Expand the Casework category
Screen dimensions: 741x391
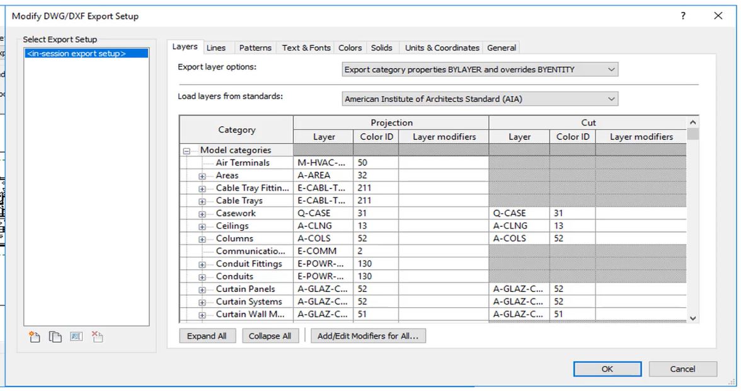pos(202,214)
